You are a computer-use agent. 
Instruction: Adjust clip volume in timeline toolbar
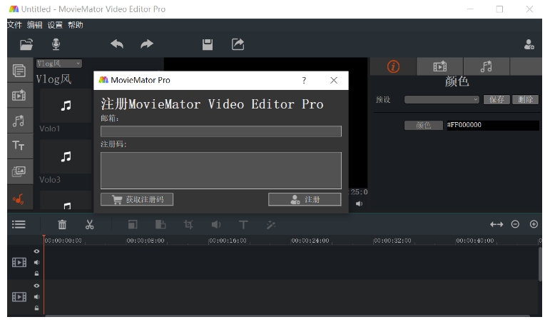coord(216,224)
